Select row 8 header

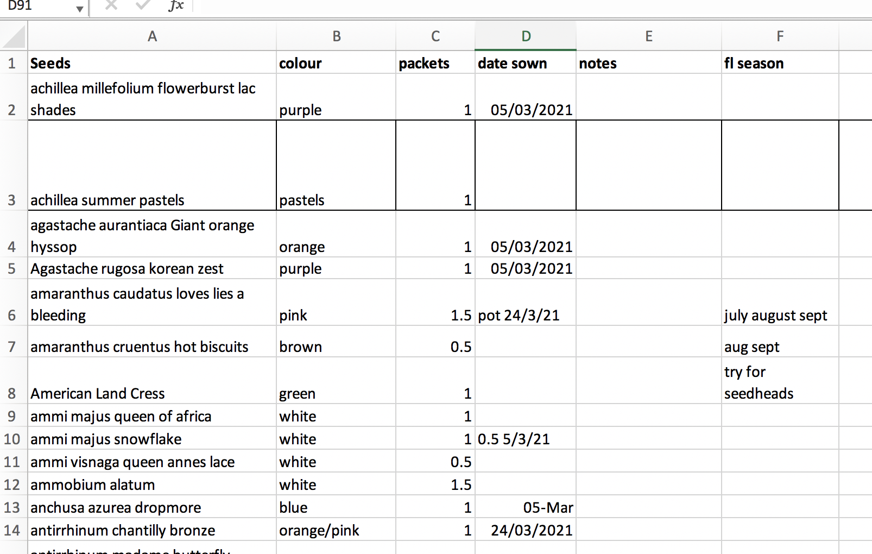[x=12, y=393]
